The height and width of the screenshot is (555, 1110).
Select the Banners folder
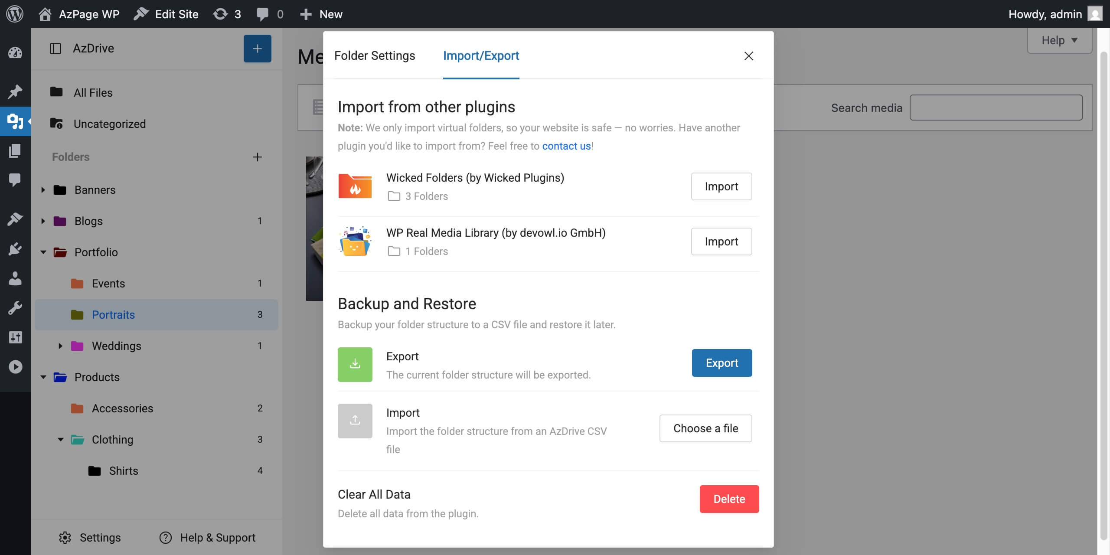pyautogui.click(x=156, y=190)
